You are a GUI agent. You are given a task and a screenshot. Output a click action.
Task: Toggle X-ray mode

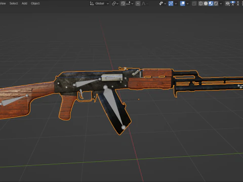[194, 4]
